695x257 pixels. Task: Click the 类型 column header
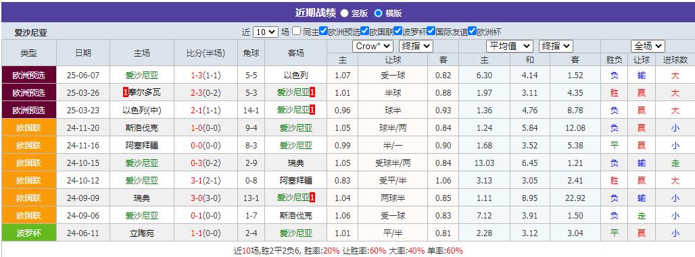[29, 53]
